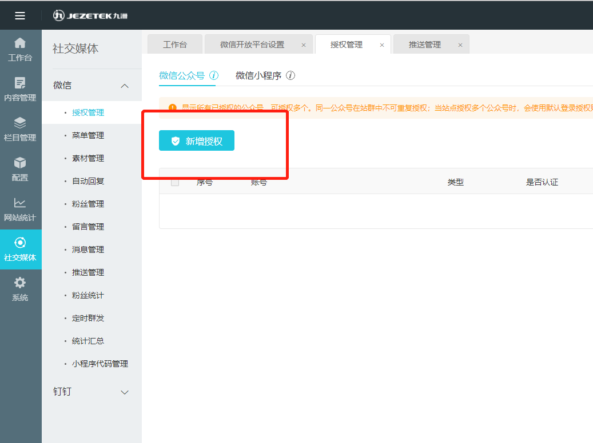This screenshot has width=593, height=443.
Task: Open 内容管理 sidebar icon
Action: [20, 83]
